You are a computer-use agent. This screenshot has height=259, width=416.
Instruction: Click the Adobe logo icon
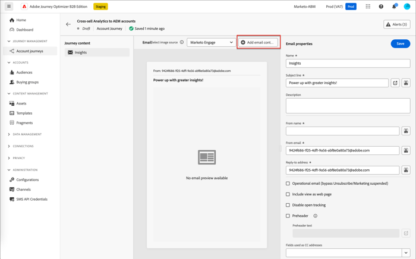coord(24,7)
